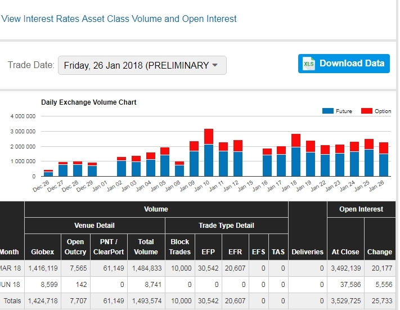Toggle the red Option legend swatch
The width and height of the screenshot is (400, 310).
(x=367, y=111)
